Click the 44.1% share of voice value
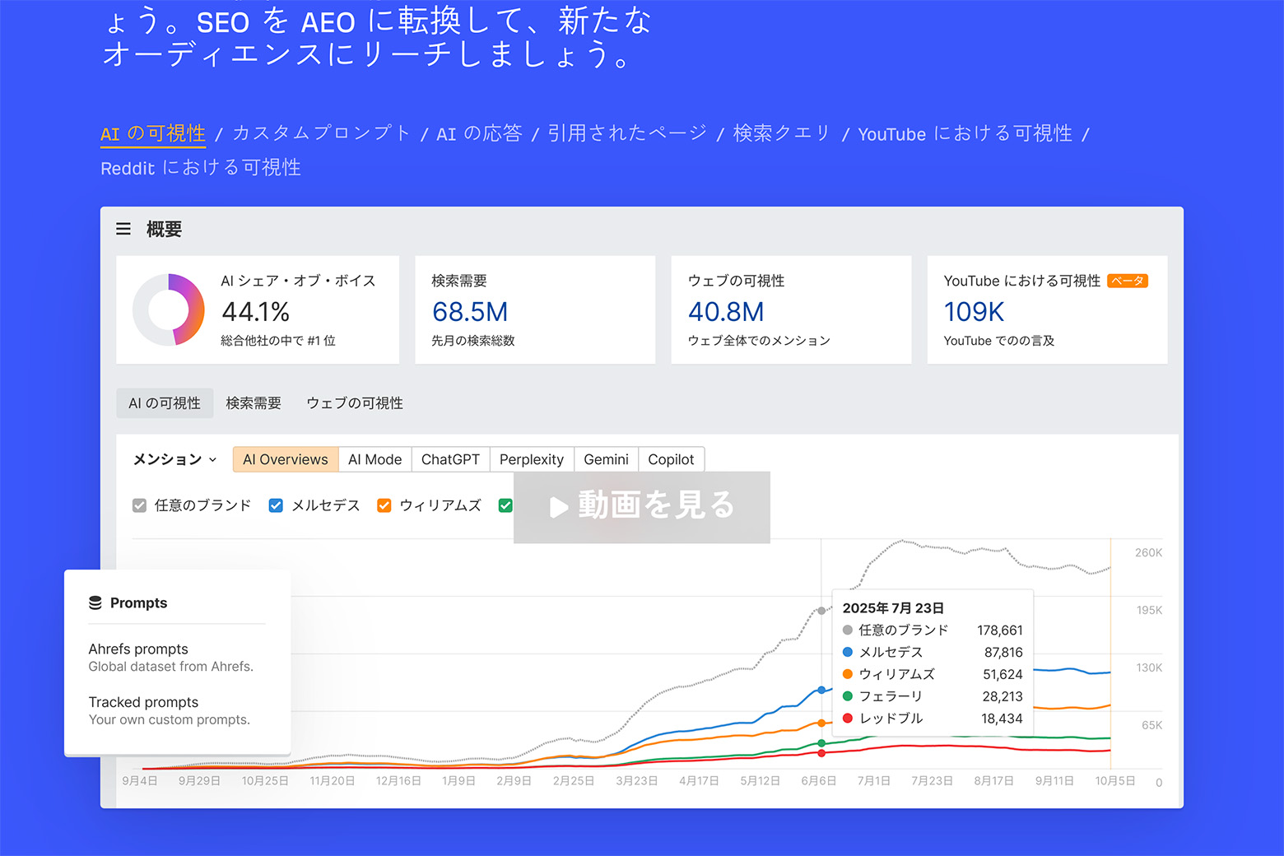Screen dimensions: 1284x856 (256, 312)
